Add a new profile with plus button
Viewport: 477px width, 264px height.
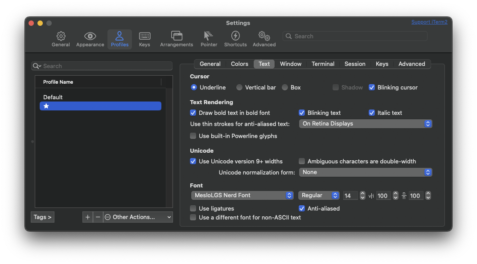tap(88, 217)
